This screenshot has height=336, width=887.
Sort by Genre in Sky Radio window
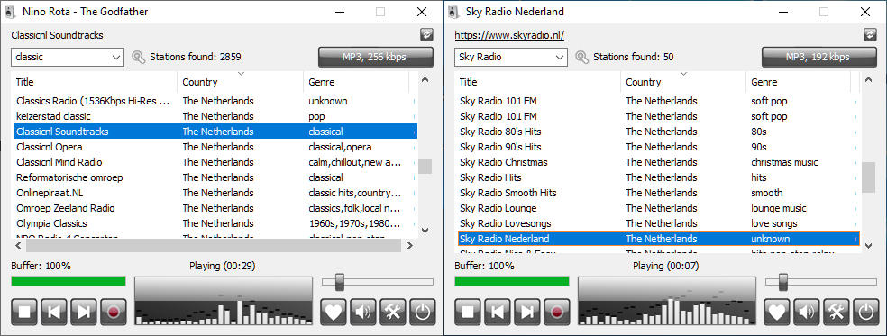(798, 82)
